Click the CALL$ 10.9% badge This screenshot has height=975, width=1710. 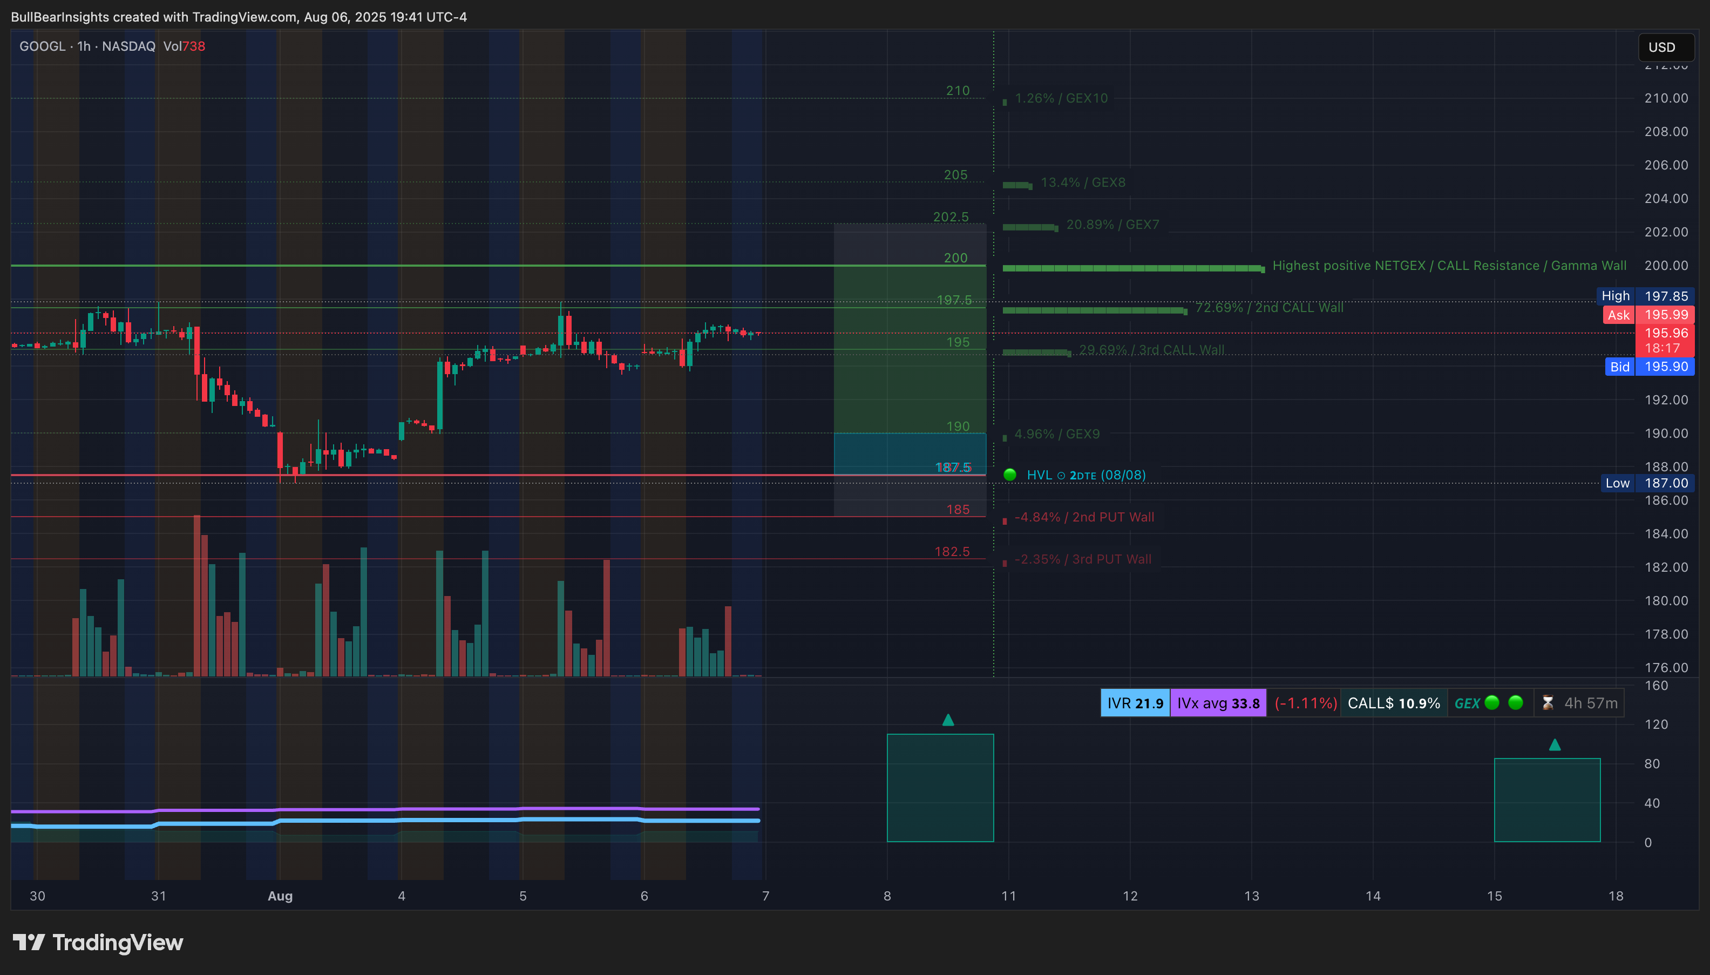(x=1393, y=703)
